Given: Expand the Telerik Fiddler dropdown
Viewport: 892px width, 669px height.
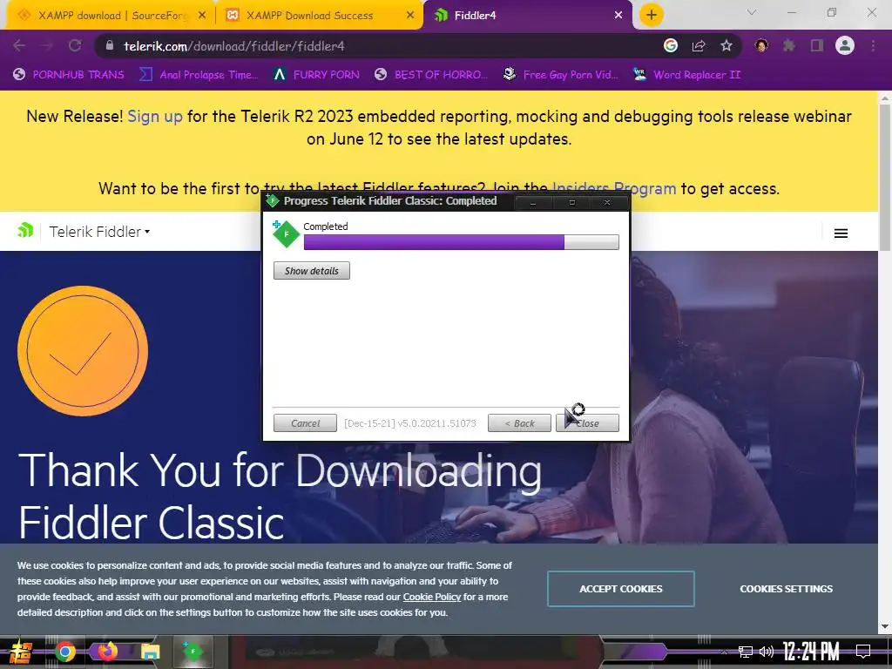Looking at the screenshot, I should tap(99, 232).
